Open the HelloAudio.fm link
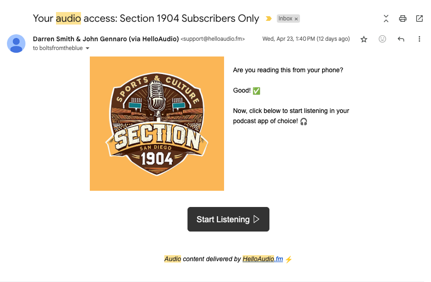Image resolution: width=431 pixels, height=282 pixels. click(x=262, y=259)
